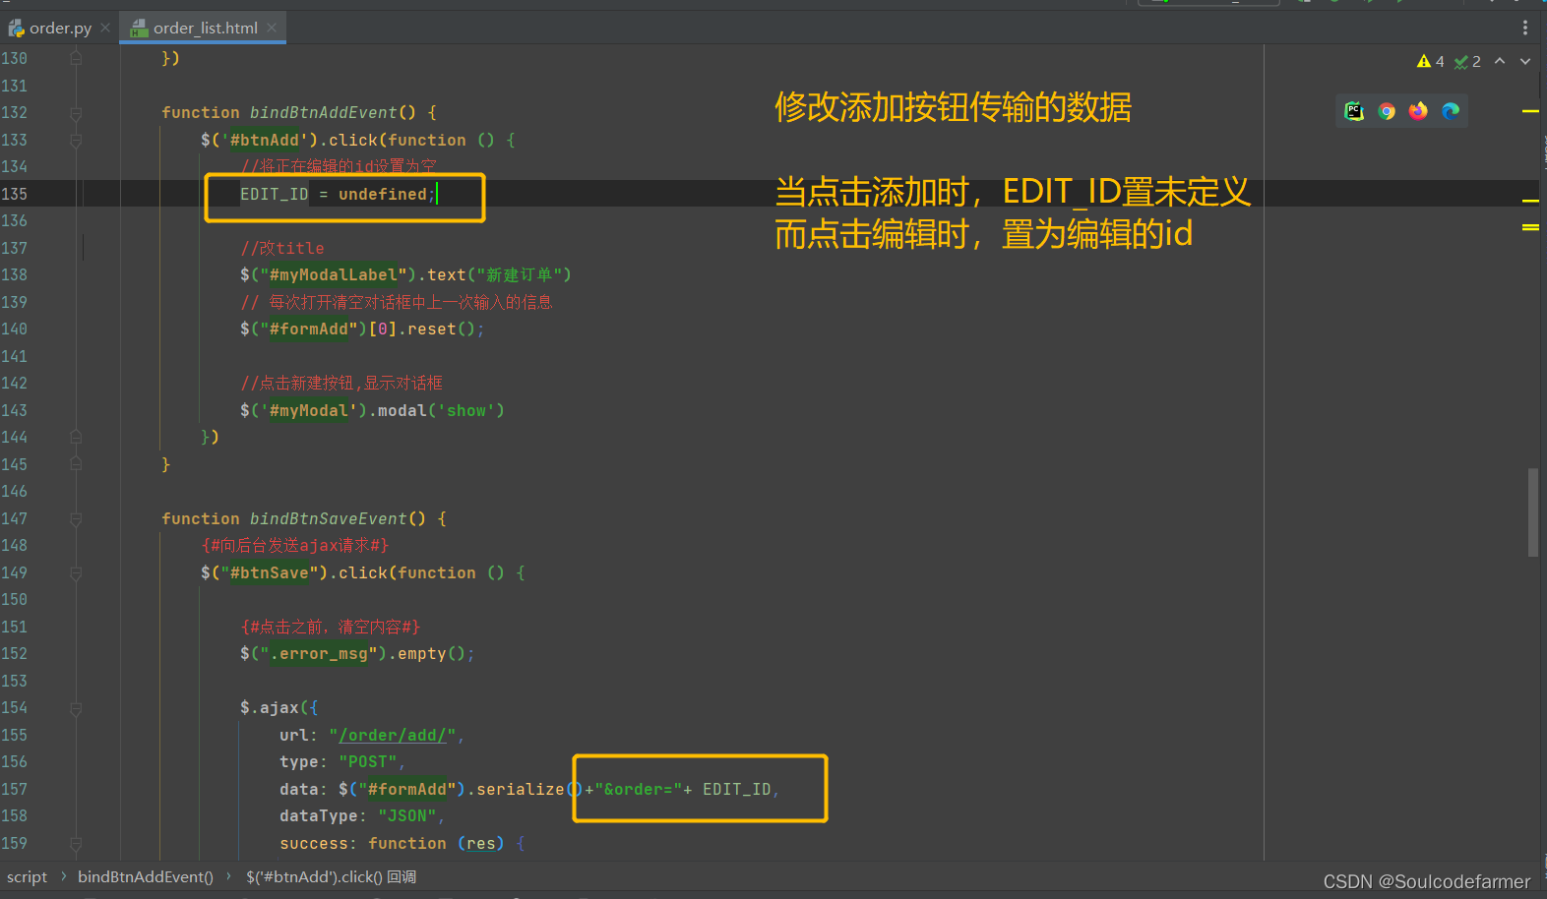This screenshot has width=1547, height=899.
Task: Click the ".error_msg" selector string
Action: [x=318, y=653]
